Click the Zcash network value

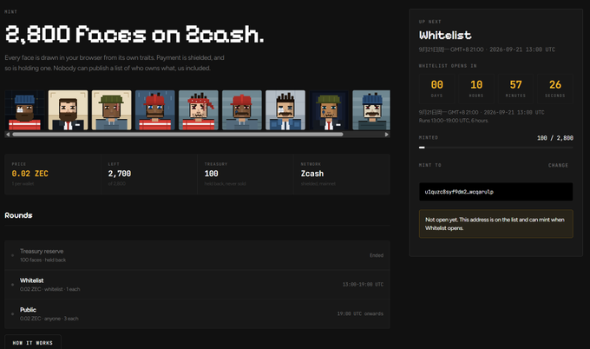[x=312, y=174]
